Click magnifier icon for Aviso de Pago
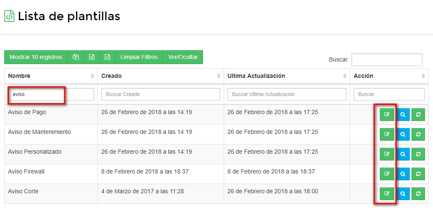Screen dimensions: 433x208 [403, 115]
